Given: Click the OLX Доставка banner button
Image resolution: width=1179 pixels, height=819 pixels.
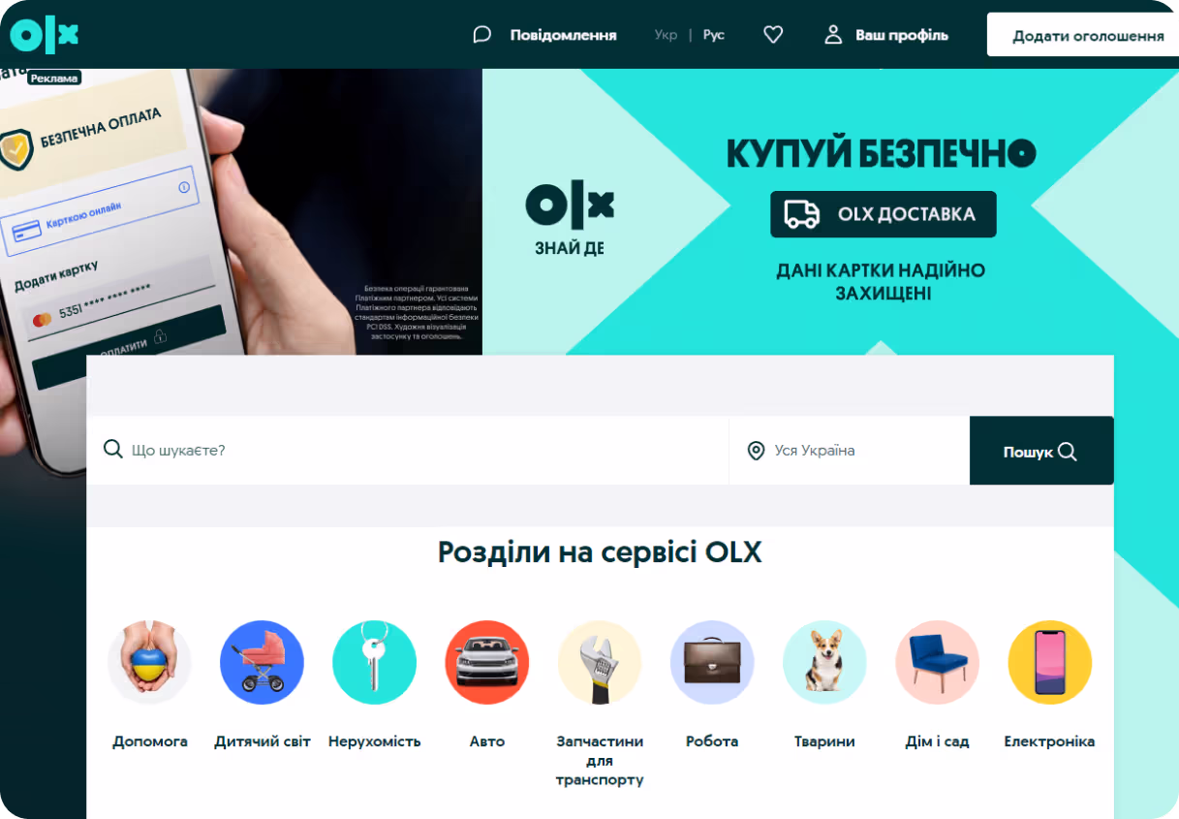Looking at the screenshot, I should pos(884,214).
